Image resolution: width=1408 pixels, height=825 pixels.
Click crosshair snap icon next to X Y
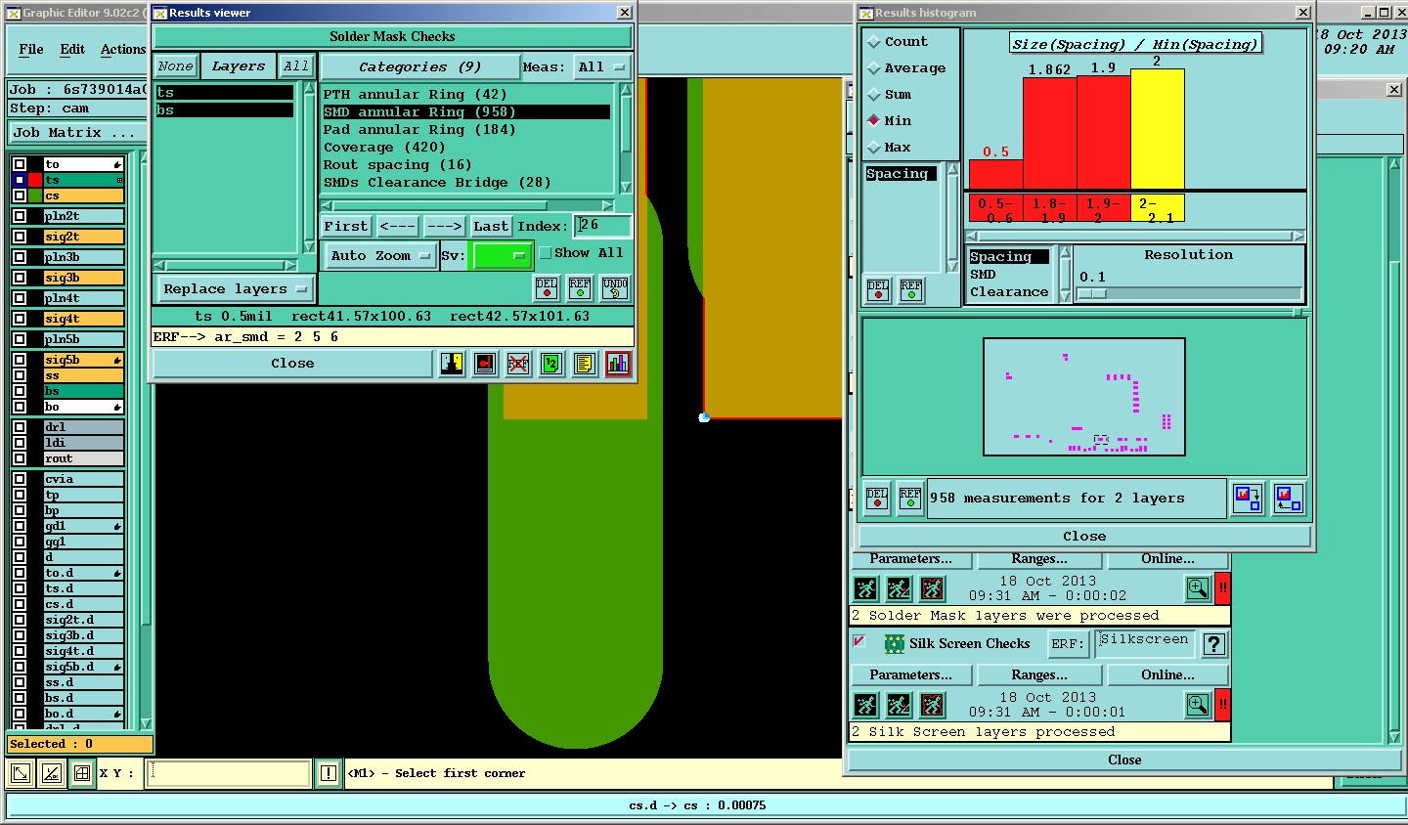click(x=82, y=774)
